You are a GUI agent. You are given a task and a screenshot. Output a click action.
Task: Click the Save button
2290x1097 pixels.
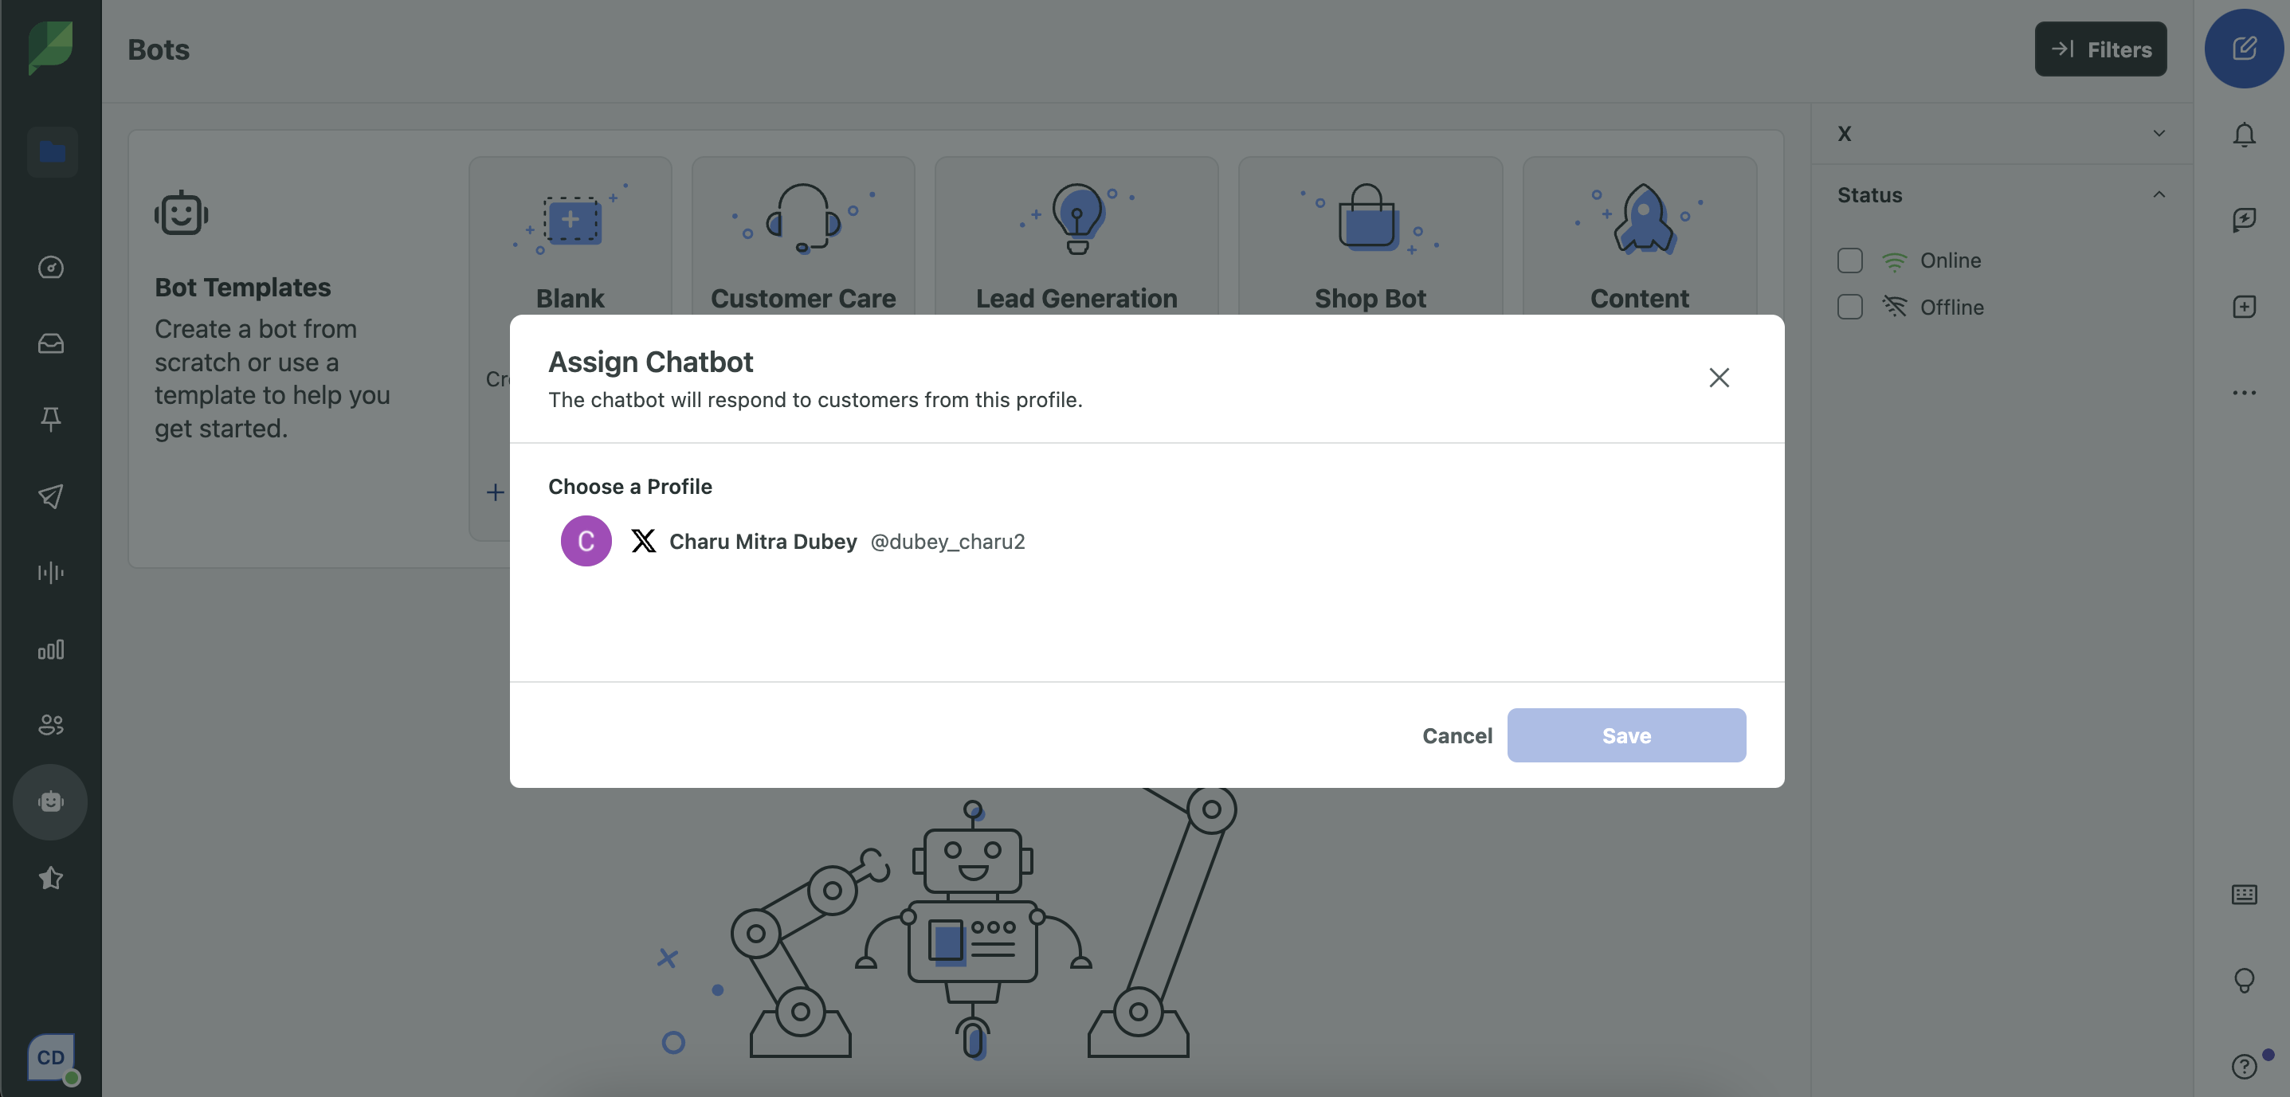[1626, 735]
